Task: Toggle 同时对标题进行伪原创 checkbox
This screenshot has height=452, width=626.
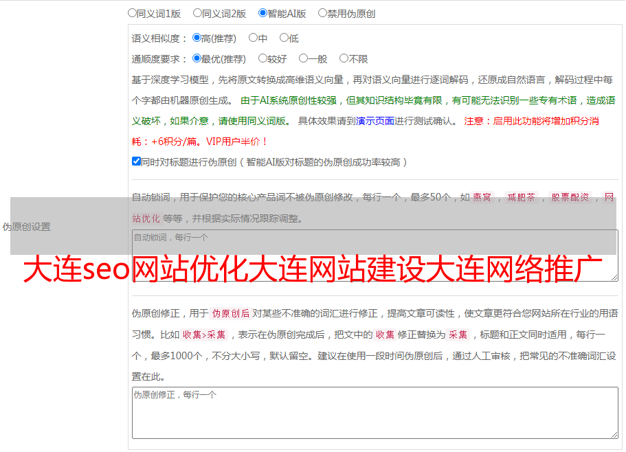Action: 136,161
